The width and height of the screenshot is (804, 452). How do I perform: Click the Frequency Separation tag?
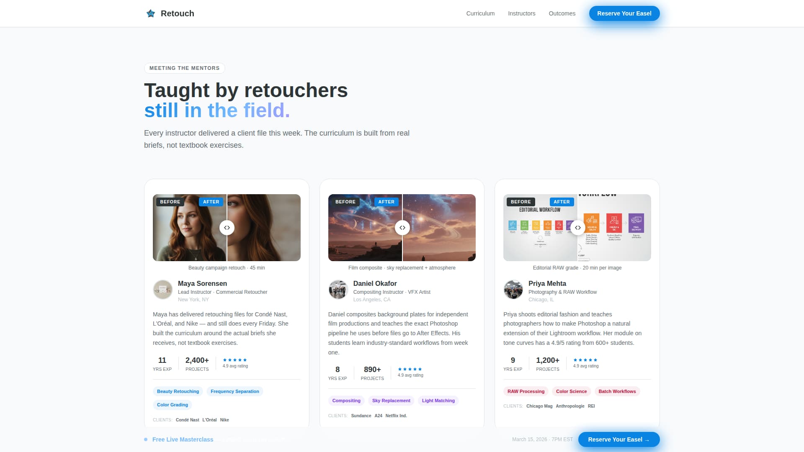[235, 391]
